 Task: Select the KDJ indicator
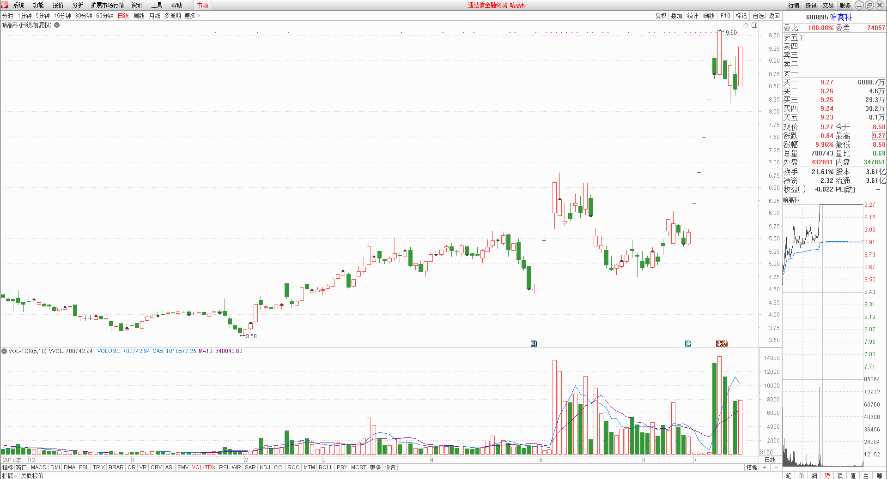pyautogui.click(x=265, y=467)
